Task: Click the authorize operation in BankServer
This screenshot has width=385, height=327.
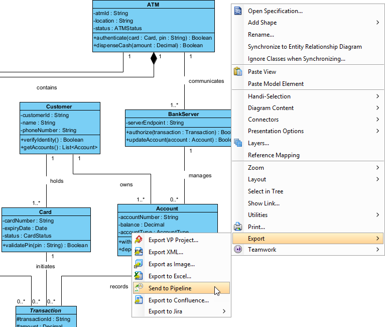Action: (x=179, y=132)
